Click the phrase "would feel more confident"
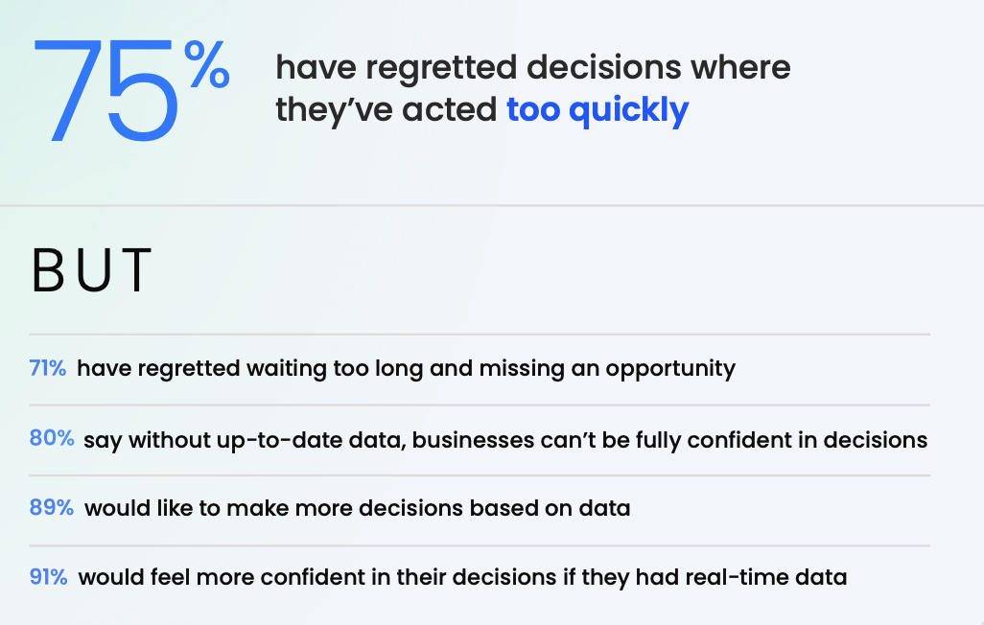This screenshot has height=625, width=984. (x=207, y=578)
